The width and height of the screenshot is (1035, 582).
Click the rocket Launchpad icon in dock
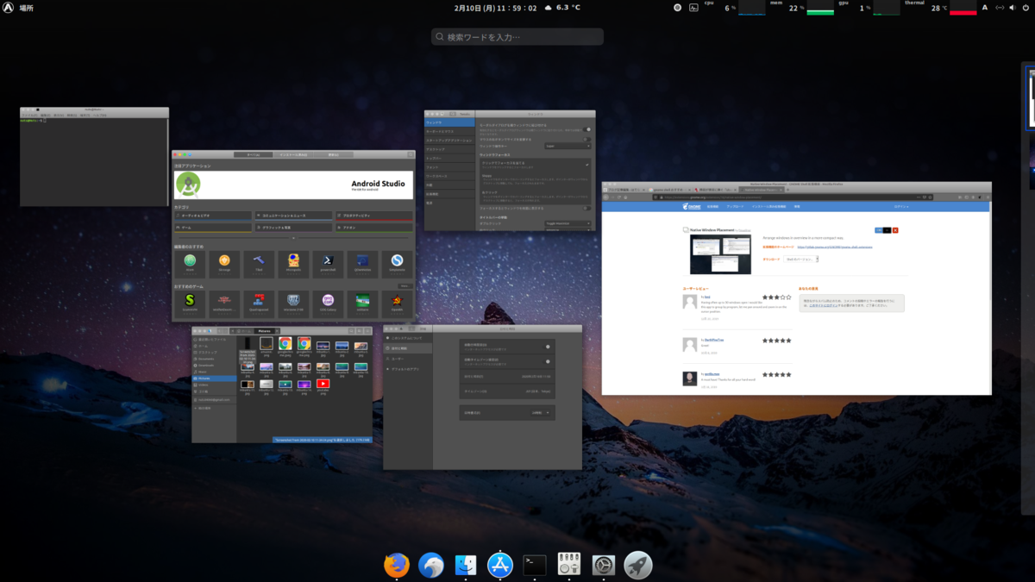pyautogui.click(x=638, y=565)
